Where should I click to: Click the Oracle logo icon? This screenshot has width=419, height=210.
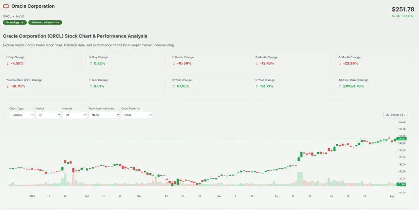click(6, 7)
